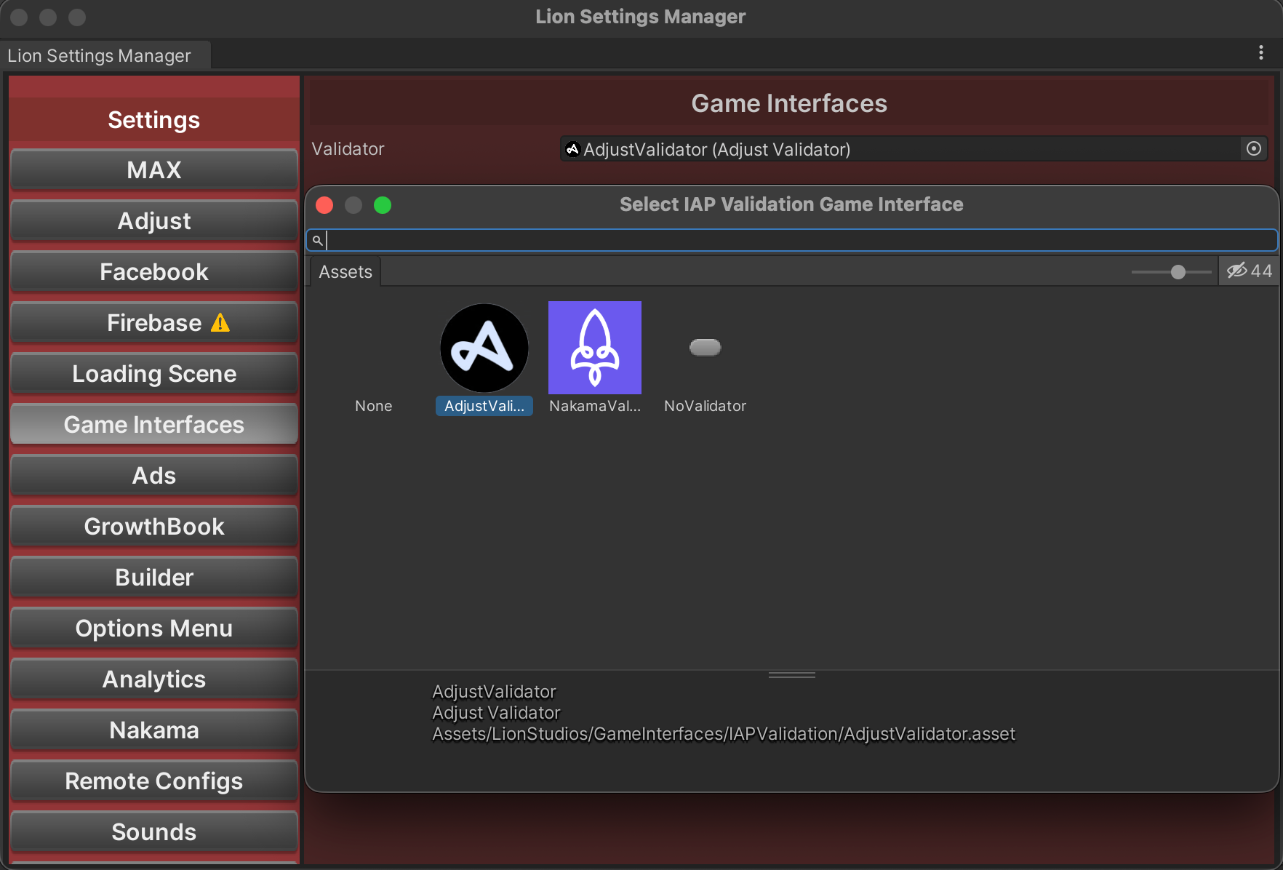This screenshot has height=870, width=1283.
Task: Click the Validator object field
Action: (x=899, y=149)
